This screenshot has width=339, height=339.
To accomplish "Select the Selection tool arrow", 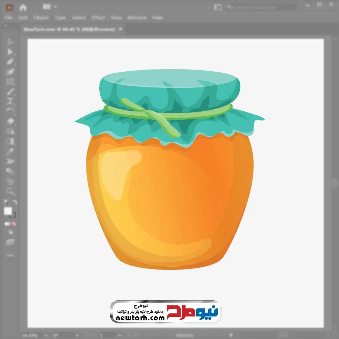I will [10, 42].
